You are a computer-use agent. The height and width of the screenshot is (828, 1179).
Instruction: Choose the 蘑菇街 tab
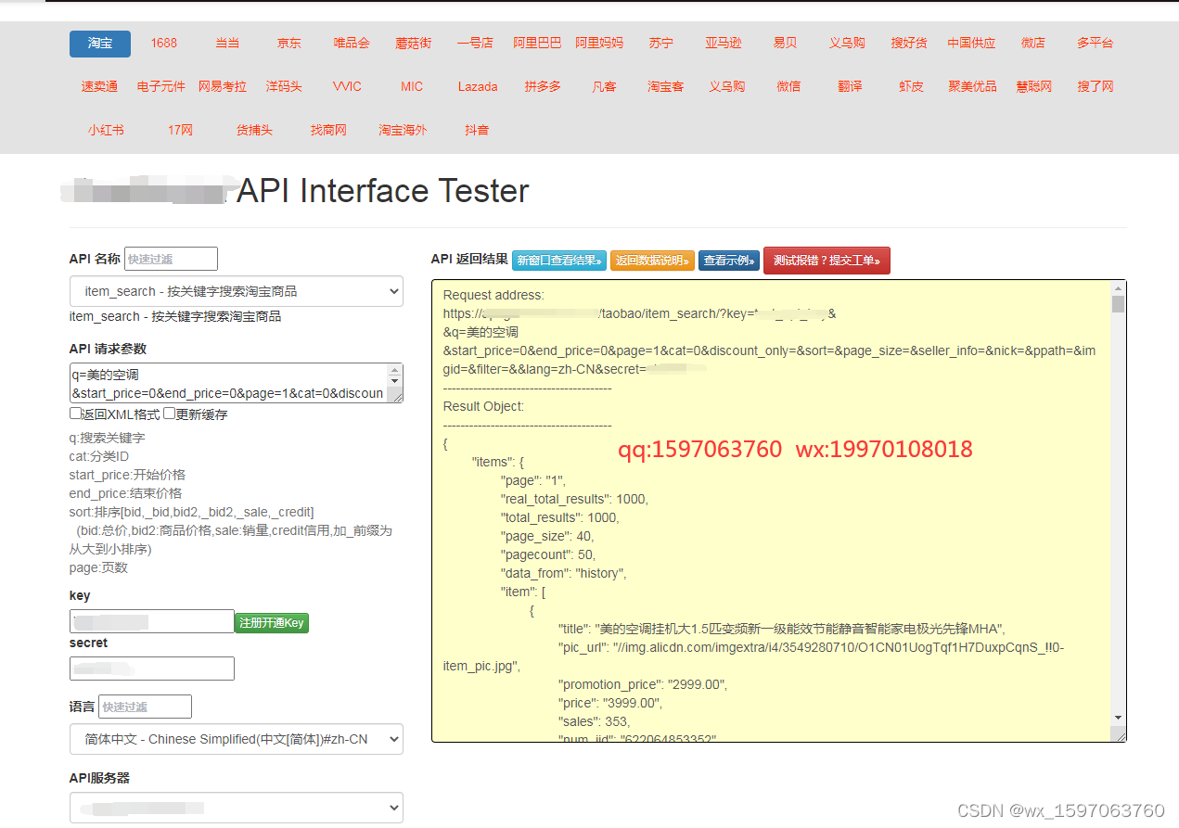point(414,44)
